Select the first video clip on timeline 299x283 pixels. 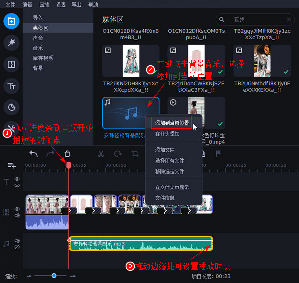[47, 204]
